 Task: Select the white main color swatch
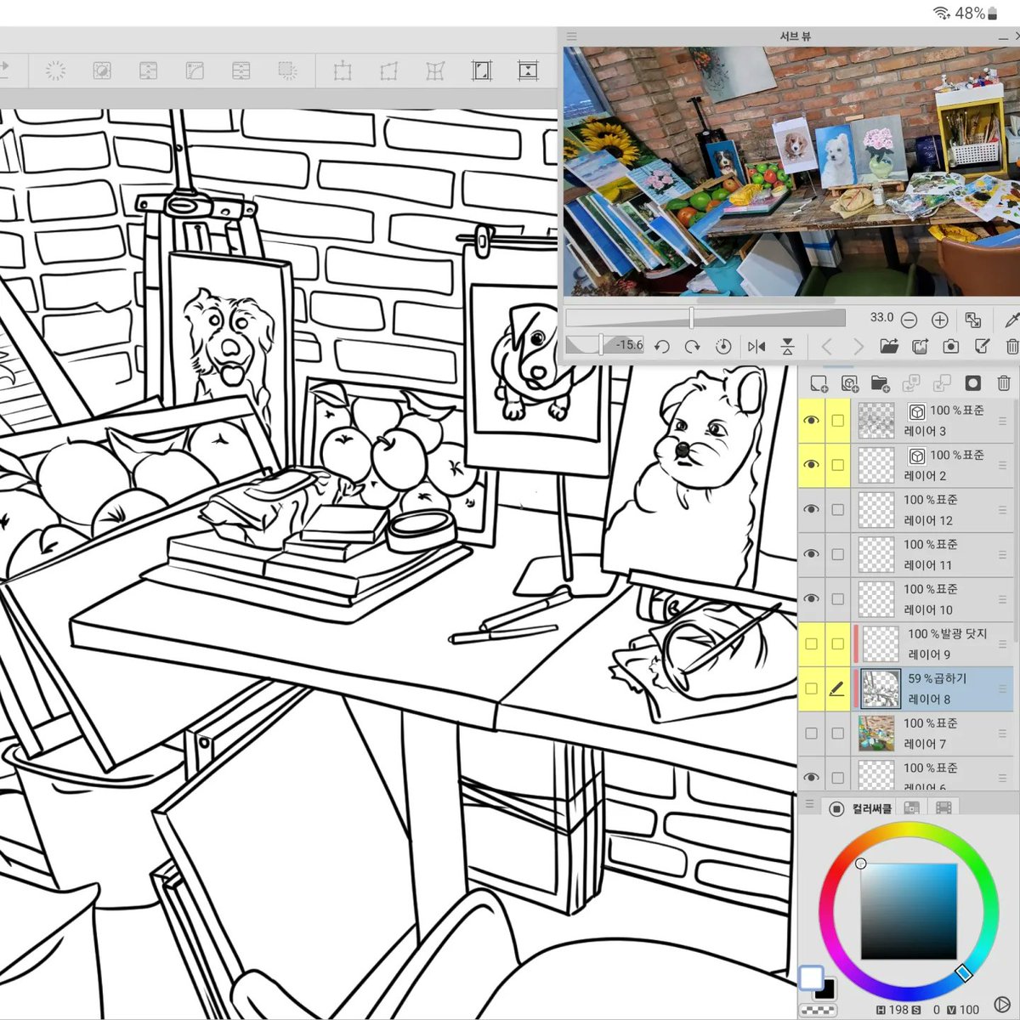pos(811,977)
